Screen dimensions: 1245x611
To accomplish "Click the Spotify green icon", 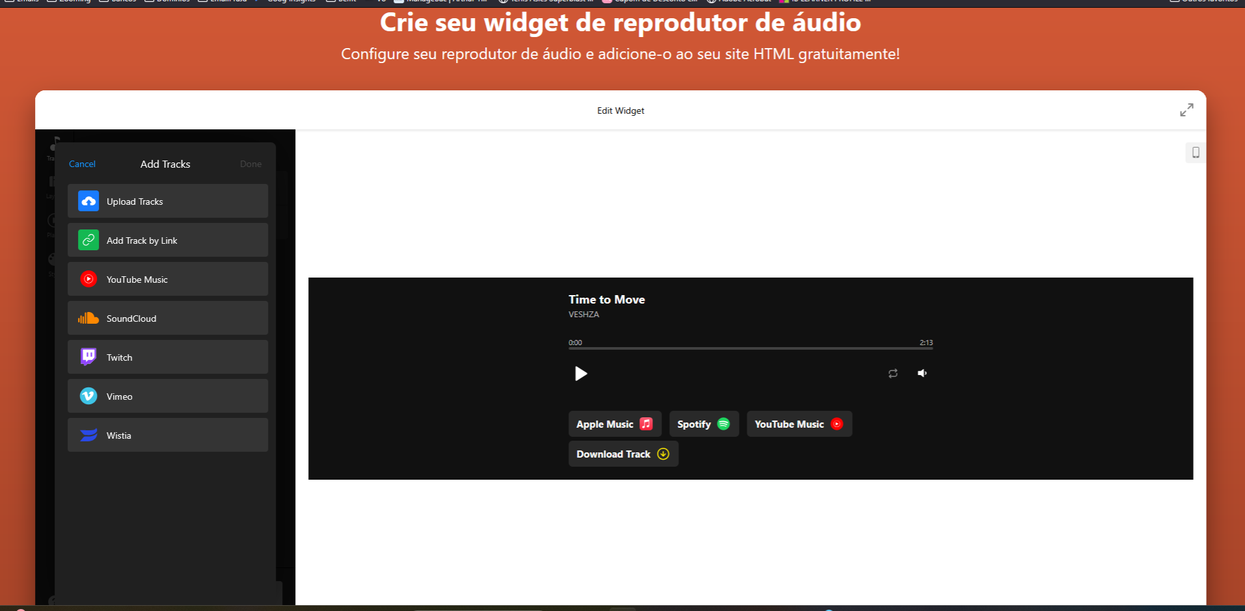I will tap(723, 424).
